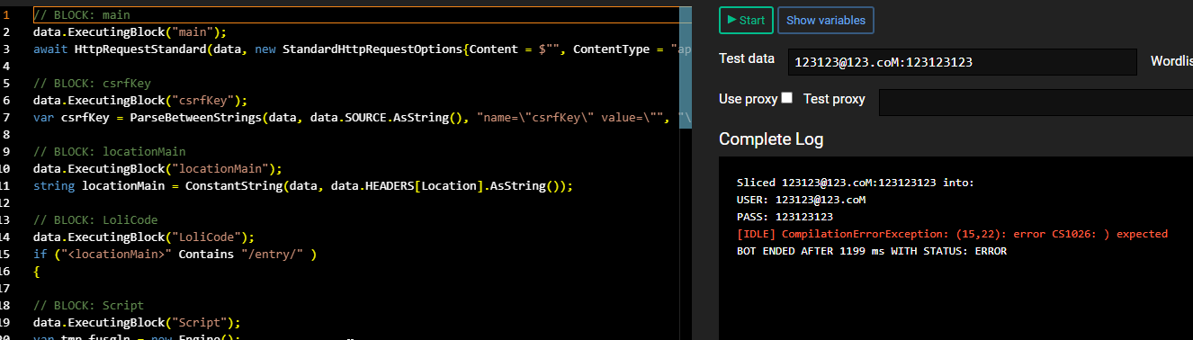Screen dimensions: 1193x340
Task: Click the "PASS: 123123123" log line
Action: (x=785, y=217)
